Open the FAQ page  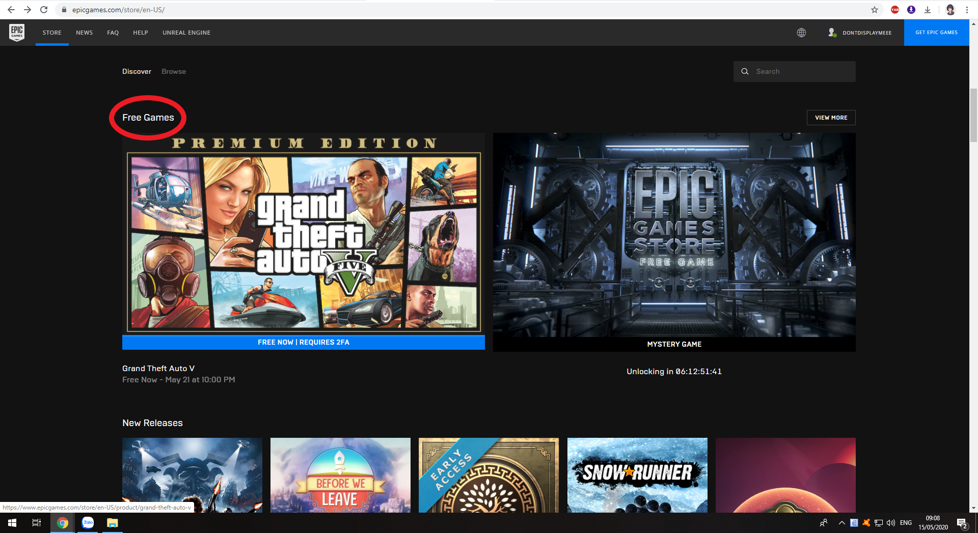pyautogui.click(x=113, y=33)
